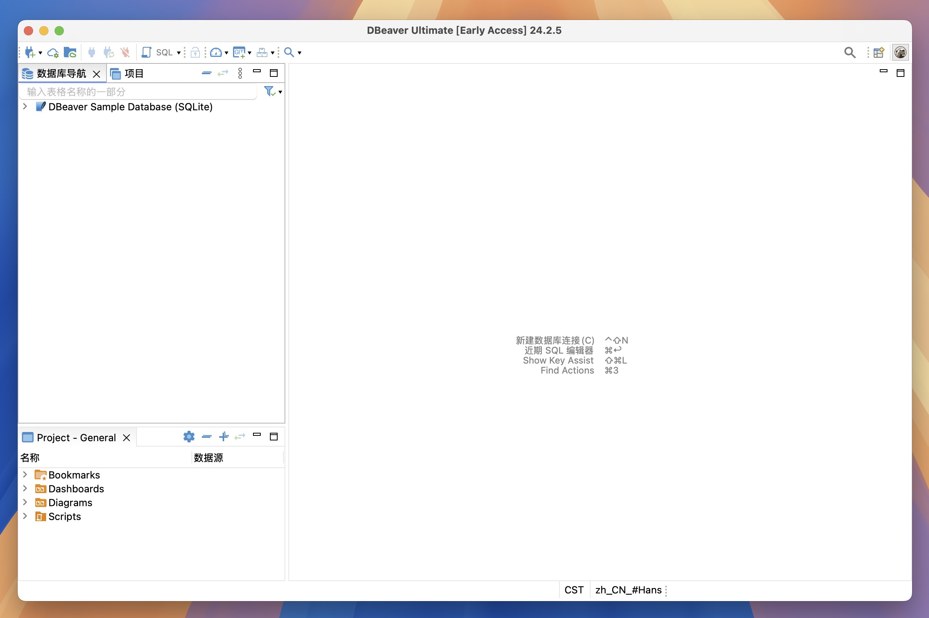The width and height of the screenshot is (929, 618).
Task: Click the Git add project icon
Action: (239, 52)
